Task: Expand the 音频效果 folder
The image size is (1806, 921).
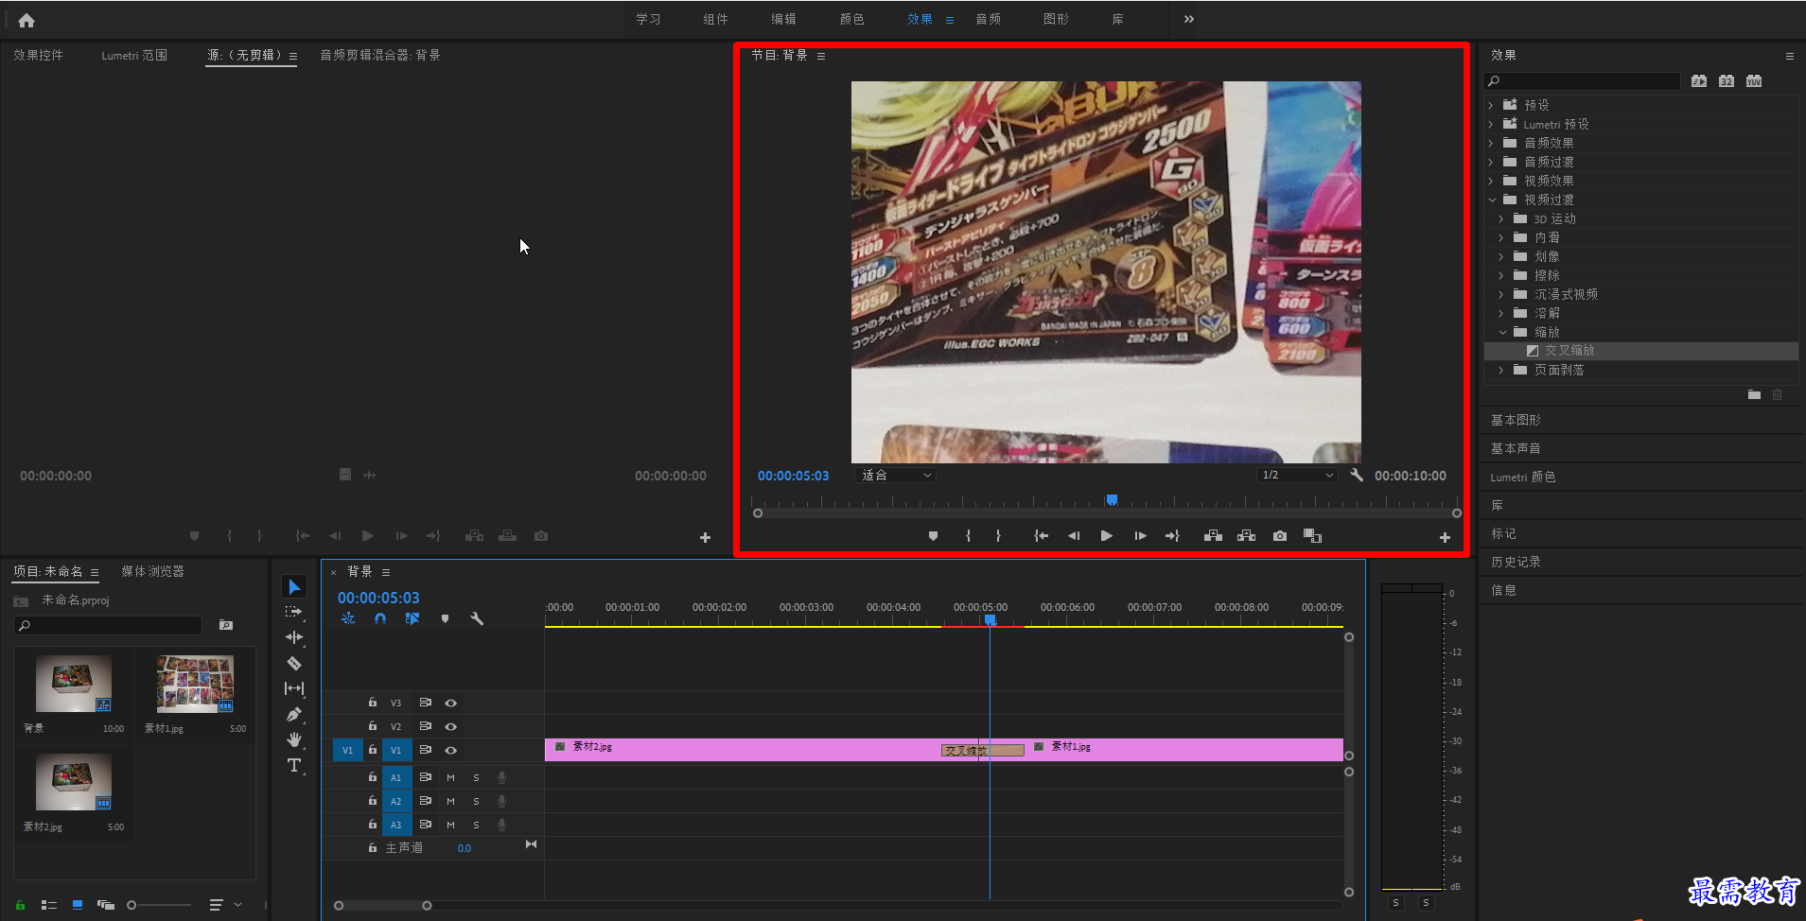Action: tap(1491, 143)
